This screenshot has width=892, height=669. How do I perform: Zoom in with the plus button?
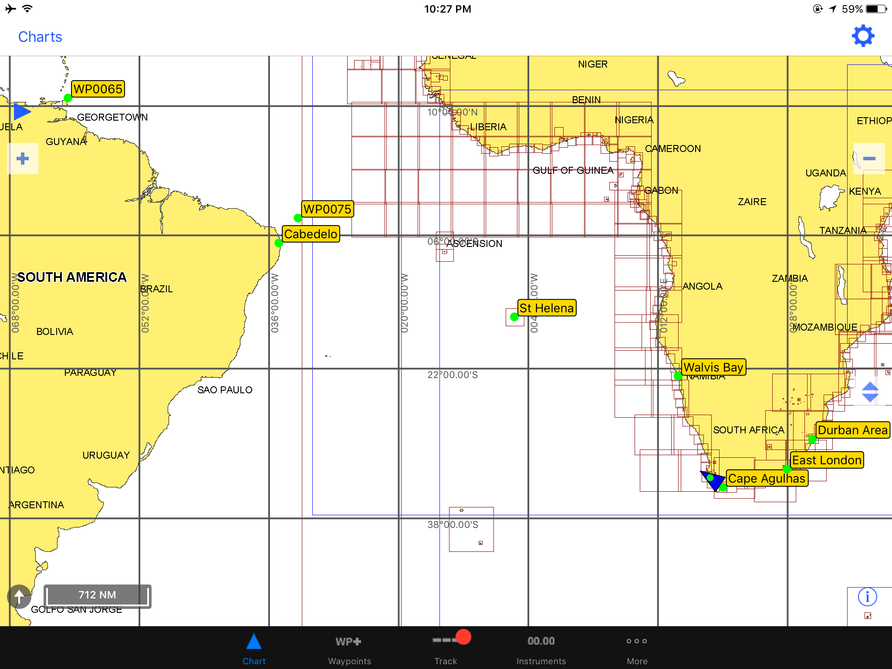click(x=23, y=159)
